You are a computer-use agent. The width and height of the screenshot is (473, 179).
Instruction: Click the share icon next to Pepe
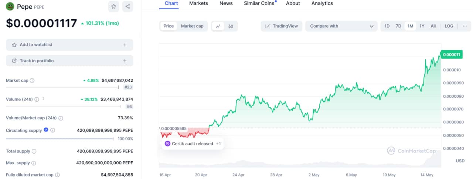(127, 6)
